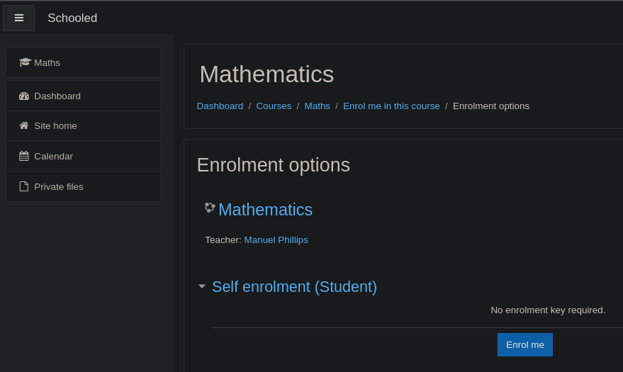Click the Schooled site name
The image size is (623, 372).
click(72, 18)
